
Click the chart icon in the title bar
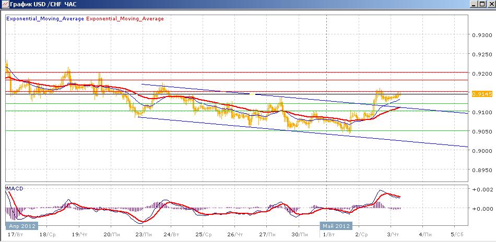pyautogui.click(x=5, y=4)
